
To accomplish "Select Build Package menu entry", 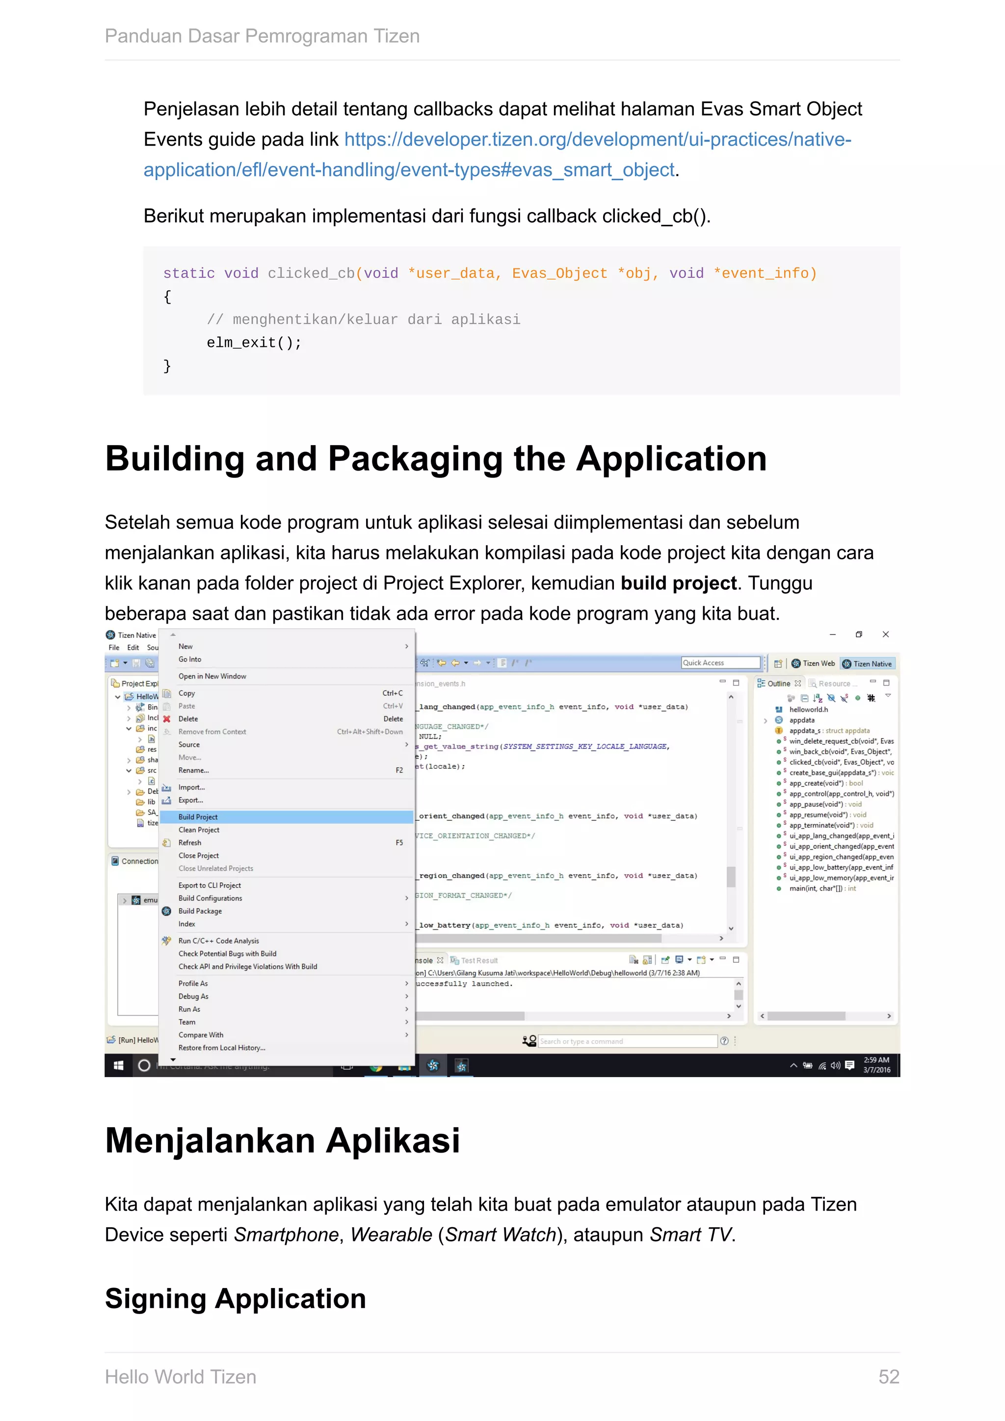I will pyautogui.click(x=287, y=911).
